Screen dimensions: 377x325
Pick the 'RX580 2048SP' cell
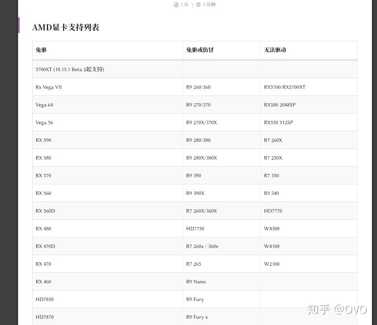click(309, 105)
